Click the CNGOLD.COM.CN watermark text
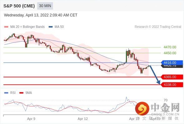184x124 pixels. (x=165, y=114)
